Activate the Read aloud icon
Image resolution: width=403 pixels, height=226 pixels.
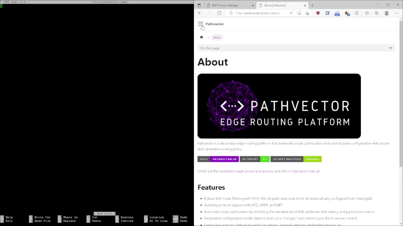[x=291, y=13]
